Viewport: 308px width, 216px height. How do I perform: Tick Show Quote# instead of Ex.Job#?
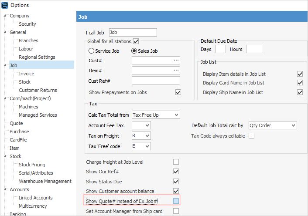[x=176, y=201]
